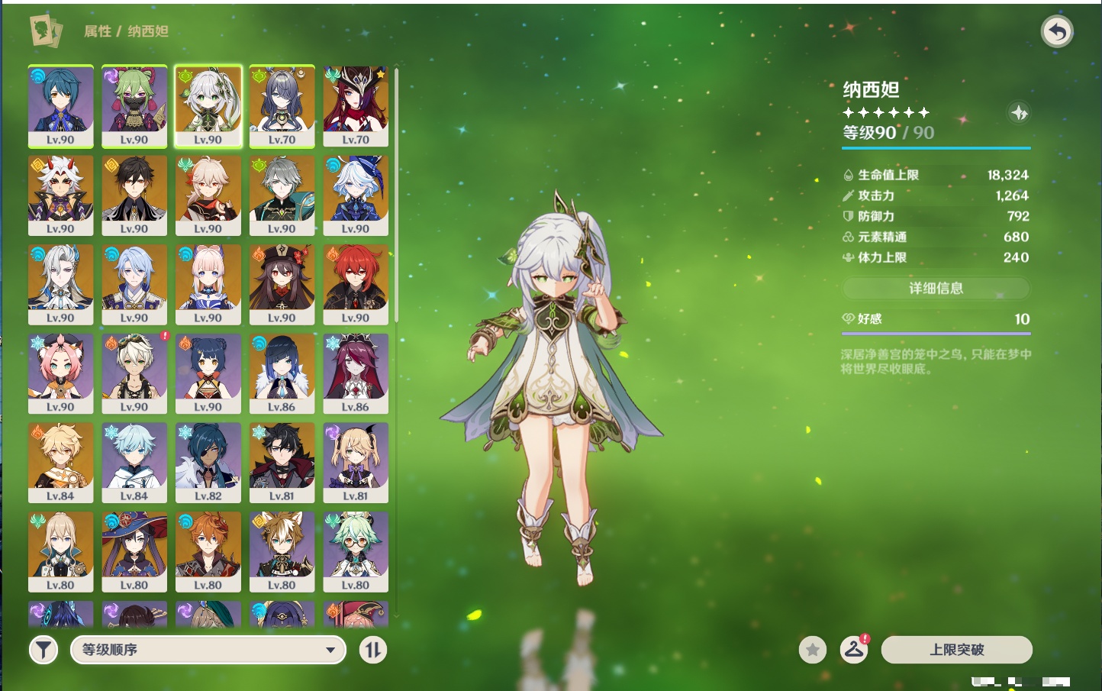
Task: Click the friendship level value 10
Action: click(x=1023, y=318)
